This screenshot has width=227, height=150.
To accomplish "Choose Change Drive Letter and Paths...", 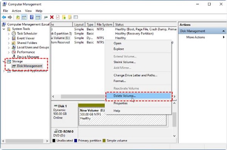I will [x=138, y=75].
